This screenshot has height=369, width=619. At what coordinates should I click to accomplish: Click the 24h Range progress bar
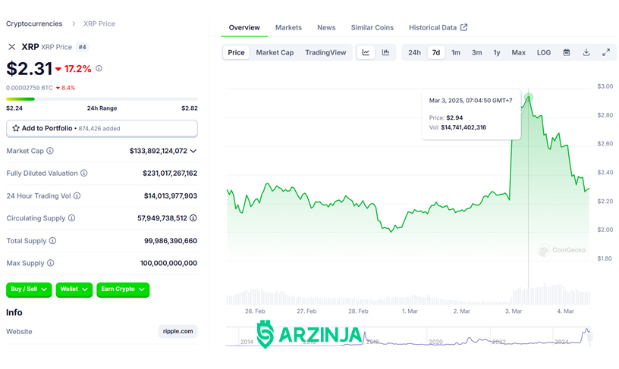102,99
